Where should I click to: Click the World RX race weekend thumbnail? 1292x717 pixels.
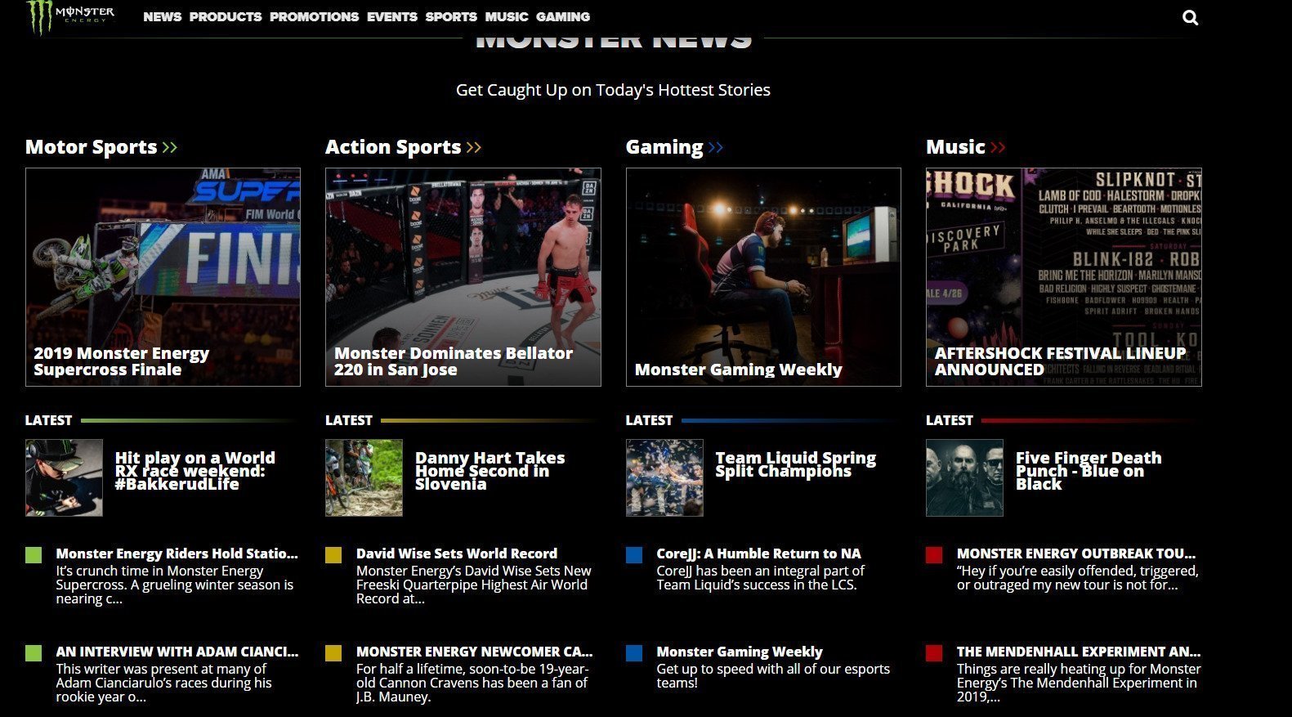pos(64,477)
